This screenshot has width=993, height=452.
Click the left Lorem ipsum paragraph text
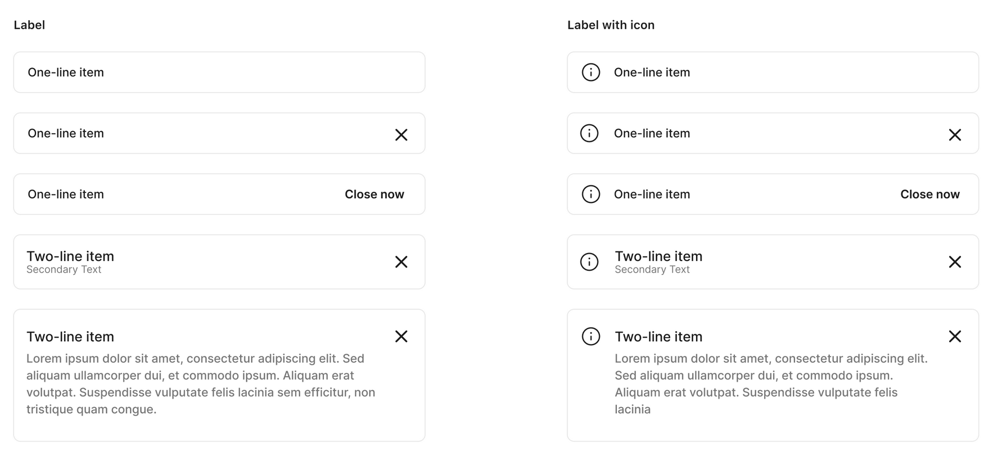pos(201,383)
